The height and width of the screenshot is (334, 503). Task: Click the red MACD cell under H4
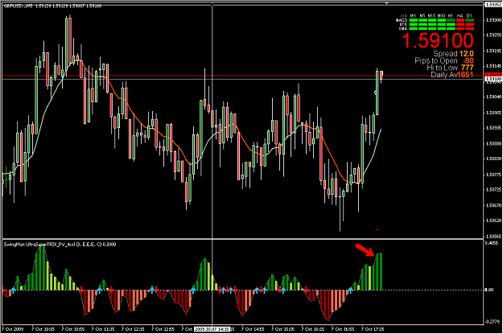pyautogui.click(x=460, y=20)
